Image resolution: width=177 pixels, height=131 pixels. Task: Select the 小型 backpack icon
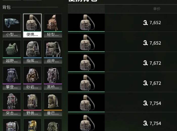point(12,26)
